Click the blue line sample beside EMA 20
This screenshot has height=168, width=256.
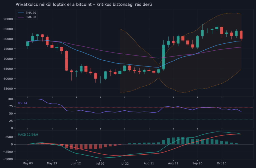point(21,13)
